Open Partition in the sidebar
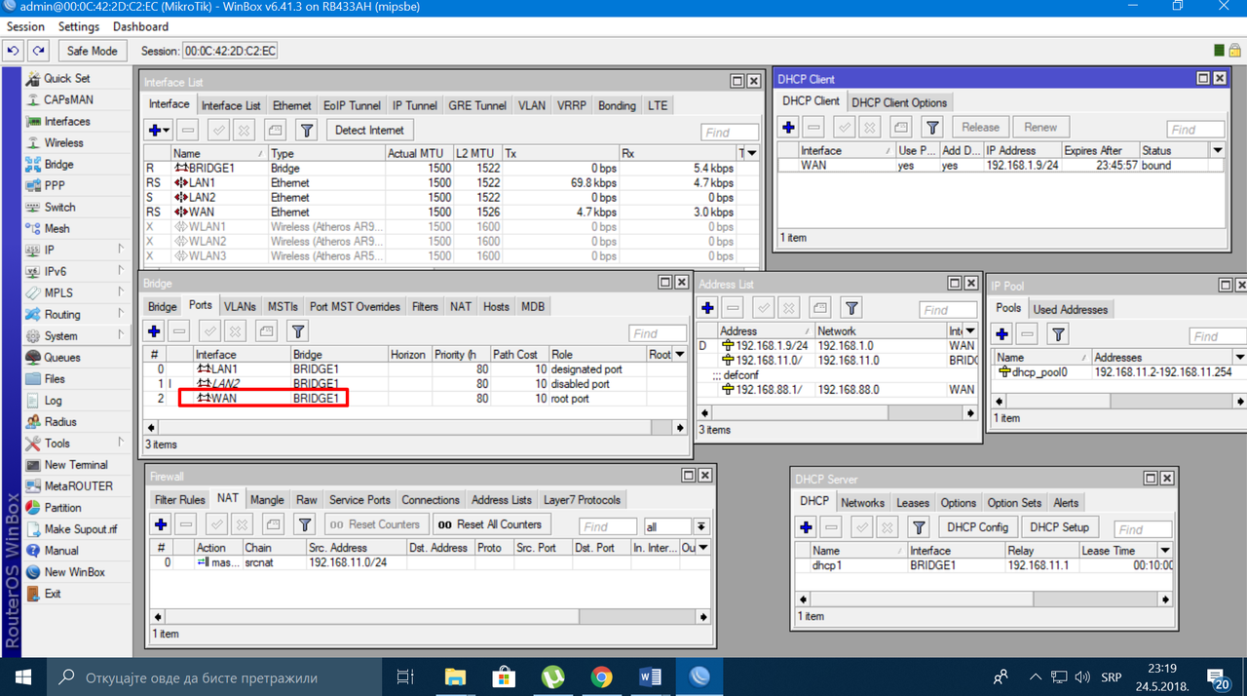This screenshot has width=1247, height=696. (x=62, y=507)
